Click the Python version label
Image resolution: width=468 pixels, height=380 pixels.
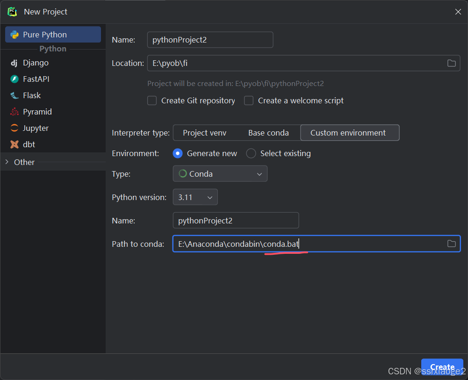pyautogui.click(x=139, y=197)
